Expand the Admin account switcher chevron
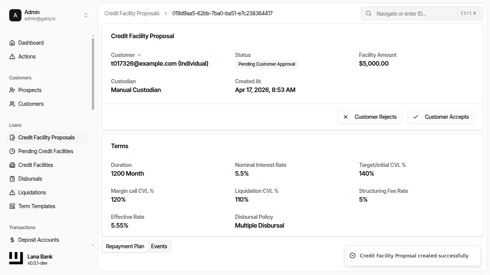 [x=86, y=15]
